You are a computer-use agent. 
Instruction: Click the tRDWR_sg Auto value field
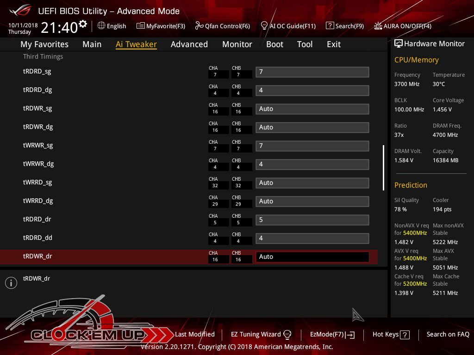[312, 109]
